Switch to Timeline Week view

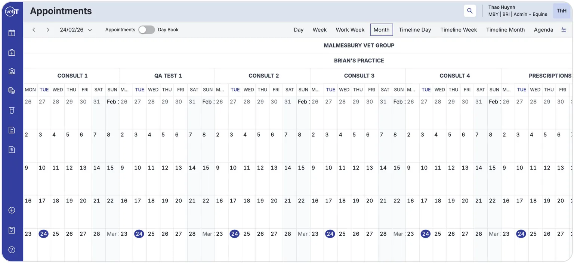(x=459, y=30)
